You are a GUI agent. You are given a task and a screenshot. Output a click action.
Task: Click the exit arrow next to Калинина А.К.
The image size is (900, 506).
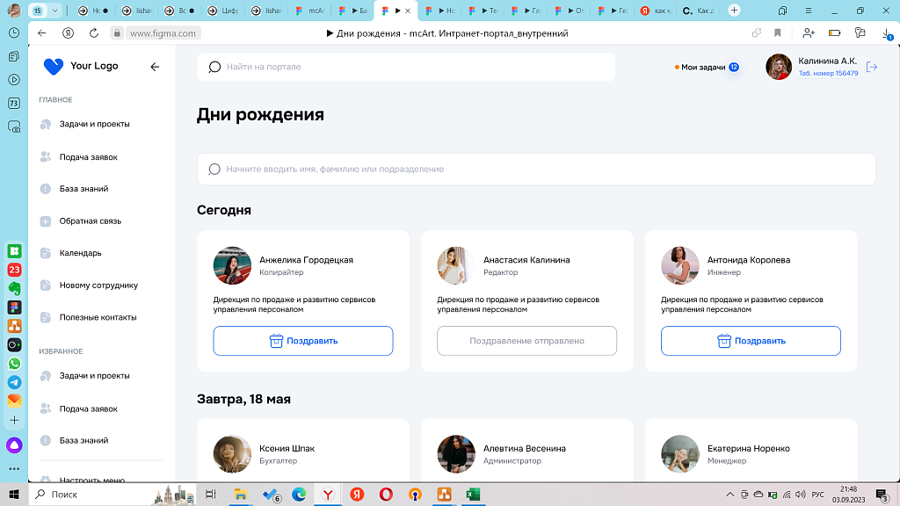point(870,66)
